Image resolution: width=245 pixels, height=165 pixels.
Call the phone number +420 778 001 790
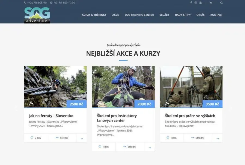coord(37,3)
